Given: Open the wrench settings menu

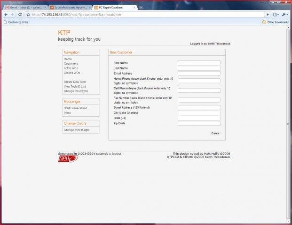Looking at the screenshot, I should pos(285,15).
